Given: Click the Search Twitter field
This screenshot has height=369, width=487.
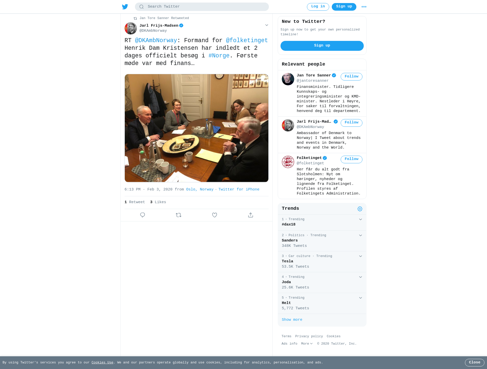Looking at the screenshot, I should (202, 7).
